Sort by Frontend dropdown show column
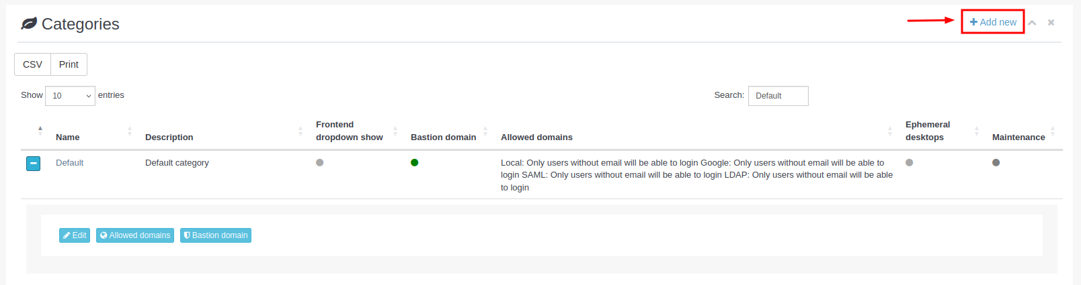Screen dimensions: 1081x285 point(349,131)
